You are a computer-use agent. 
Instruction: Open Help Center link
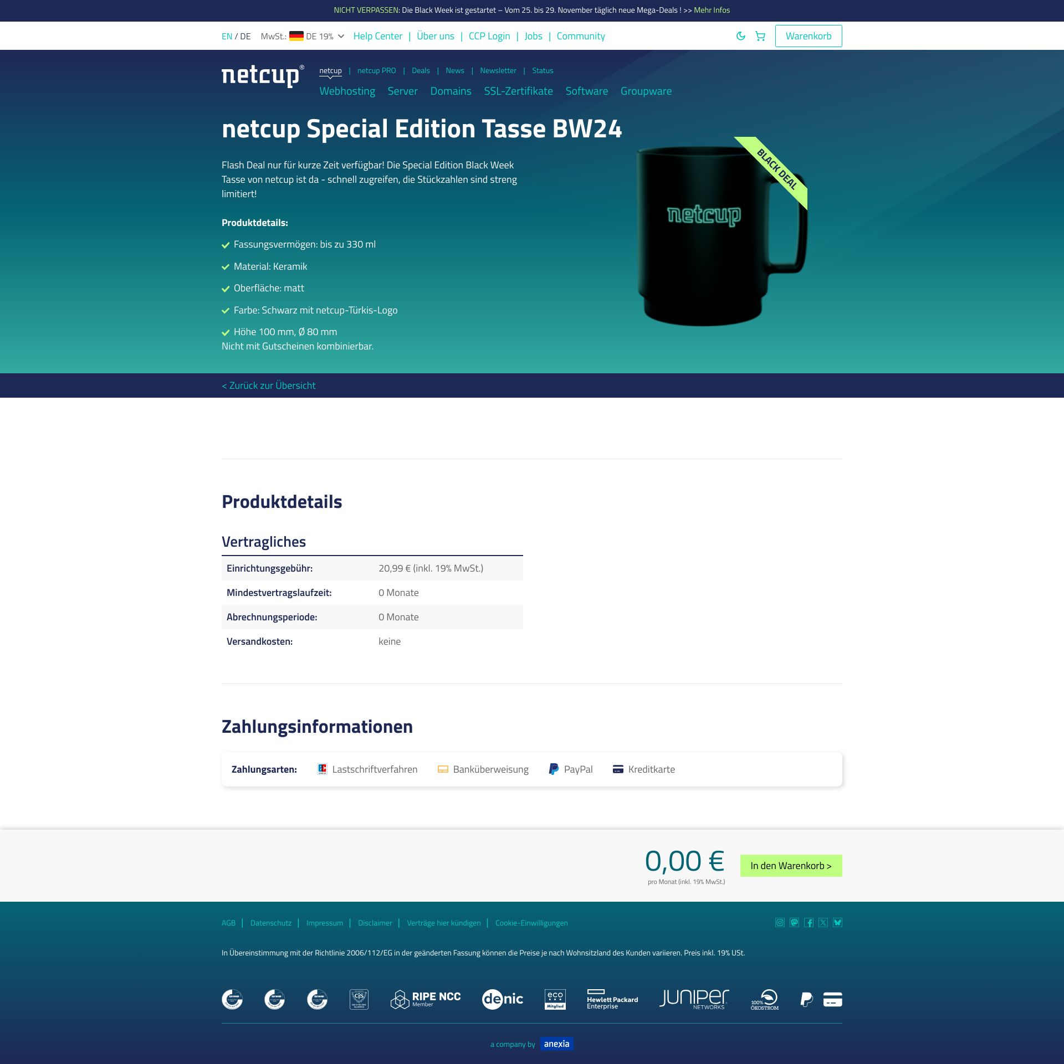point(378,36)
